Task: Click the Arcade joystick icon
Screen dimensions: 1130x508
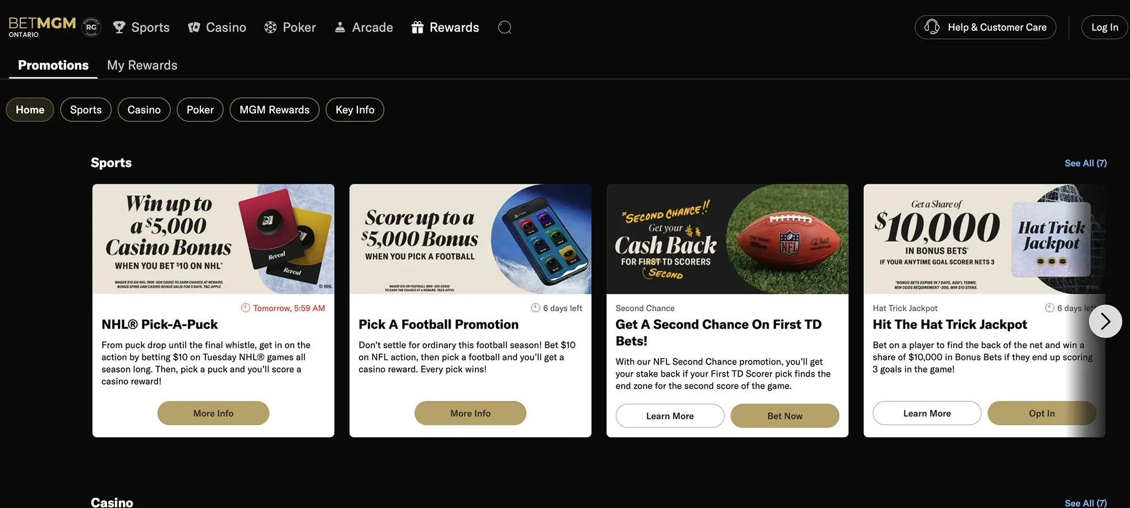Action: click(339, 27)
